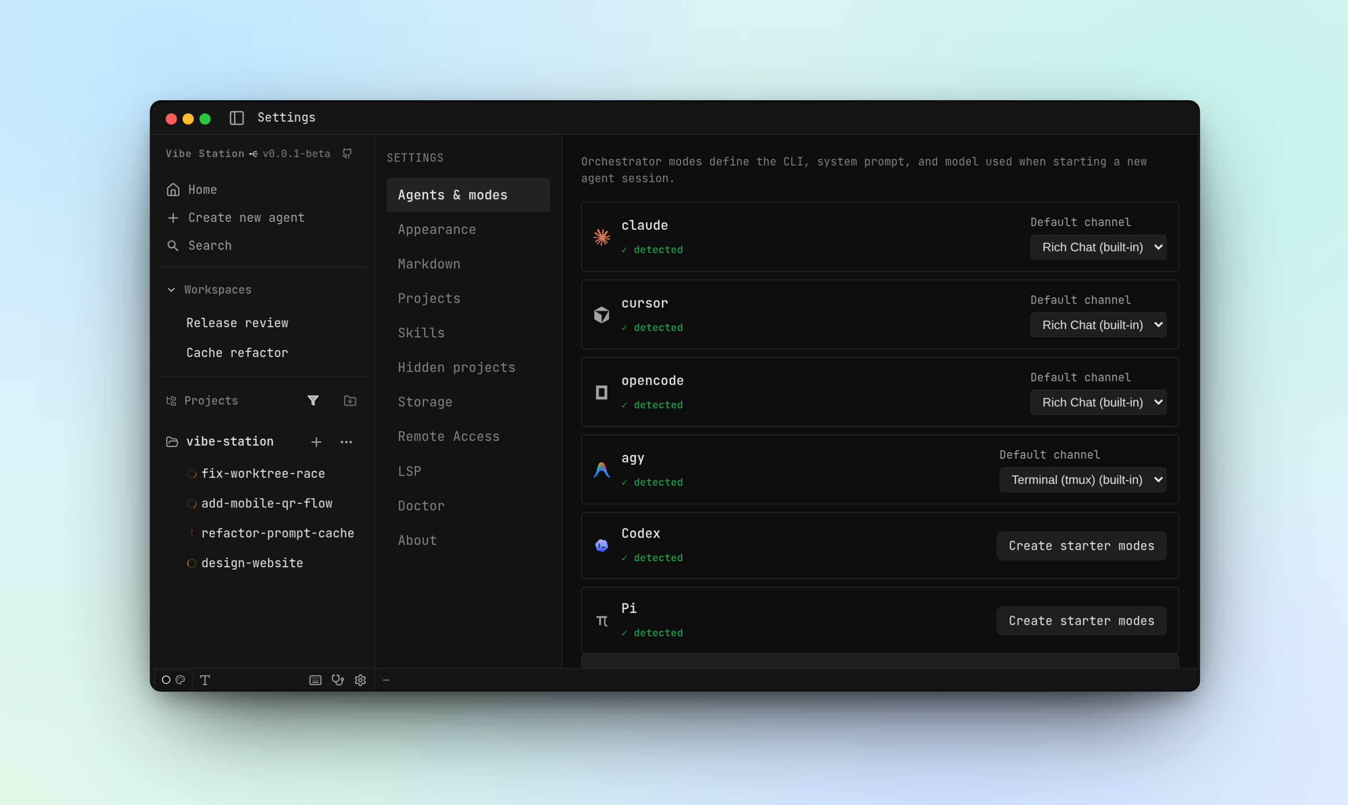Select the design-website agent
The height and width of the screenshot is (805, 1348).
point(252,563)
